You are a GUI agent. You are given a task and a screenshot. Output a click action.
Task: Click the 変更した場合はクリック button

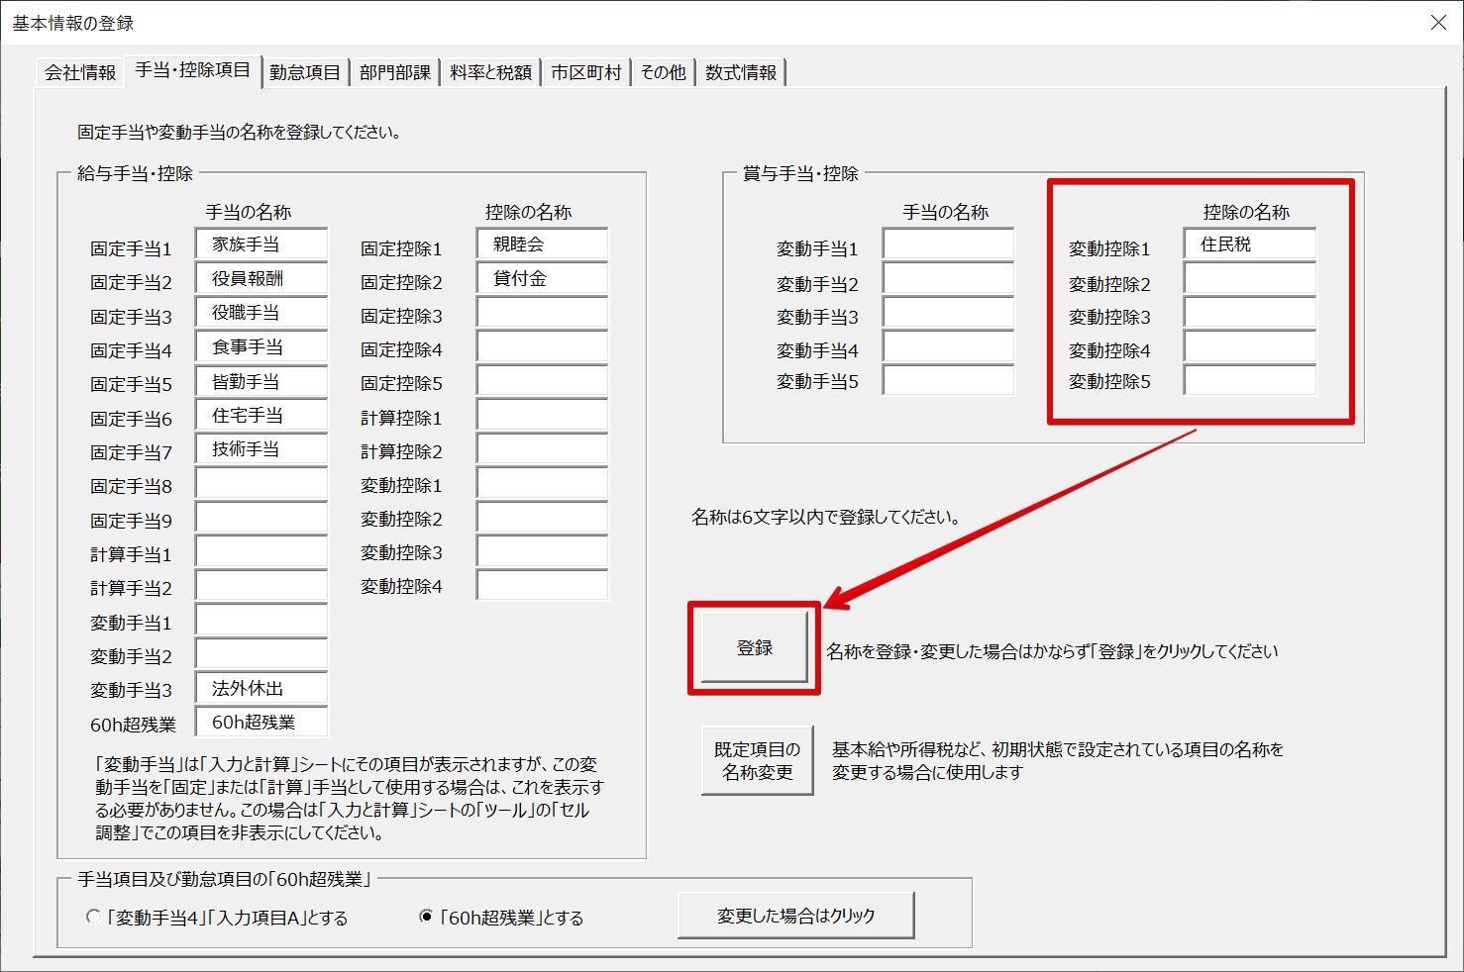pos(795,916)
